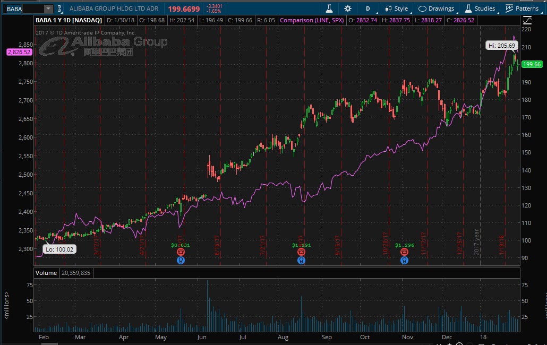Click the Oct label on the time axis
547x345 pixels.
point(364,338)
